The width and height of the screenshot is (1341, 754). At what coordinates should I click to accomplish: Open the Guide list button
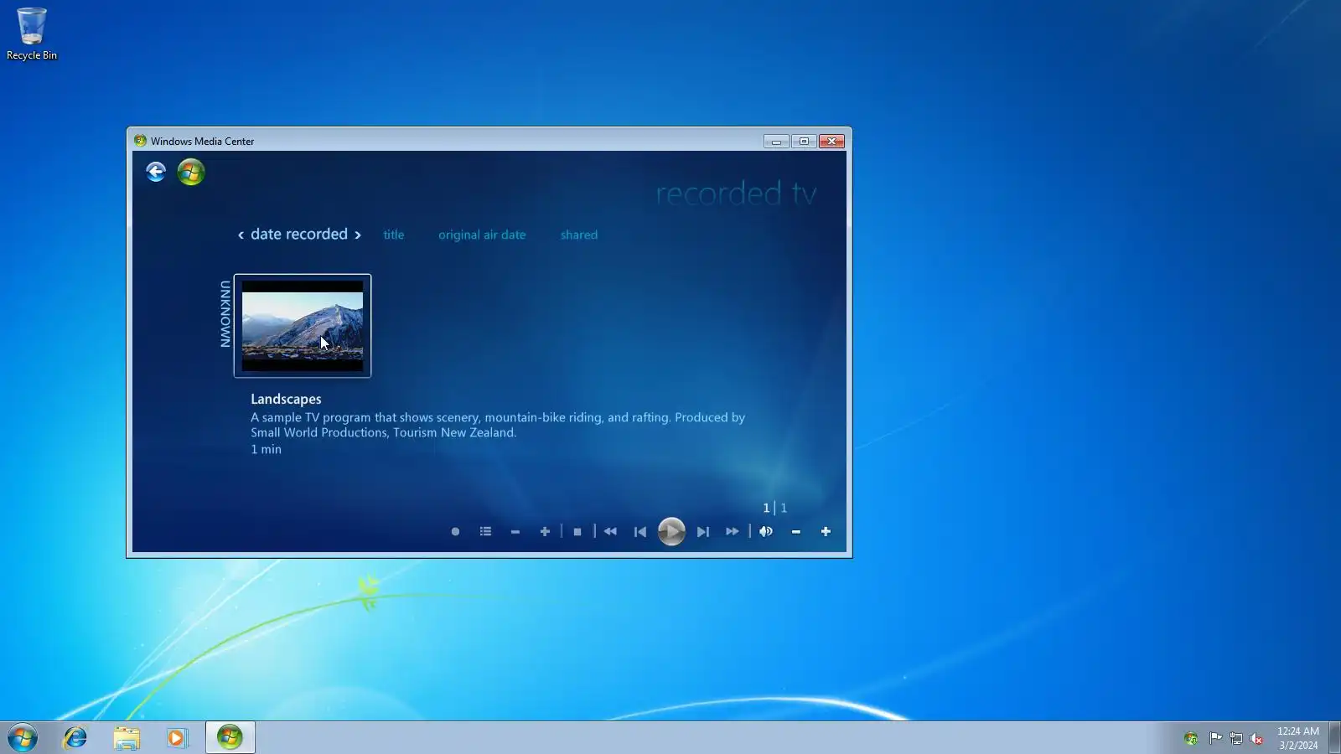(x=485, y=532)
